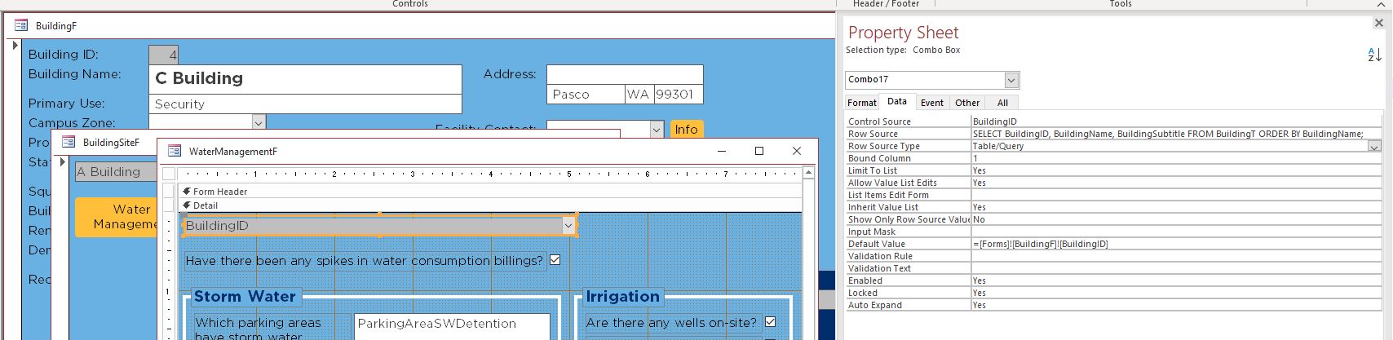Select the Detail section bar
The width and height of the screenshot is (1393, 340).
[489, 205]
